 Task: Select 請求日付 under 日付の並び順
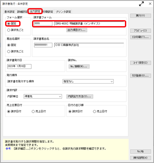pos(76,112)
